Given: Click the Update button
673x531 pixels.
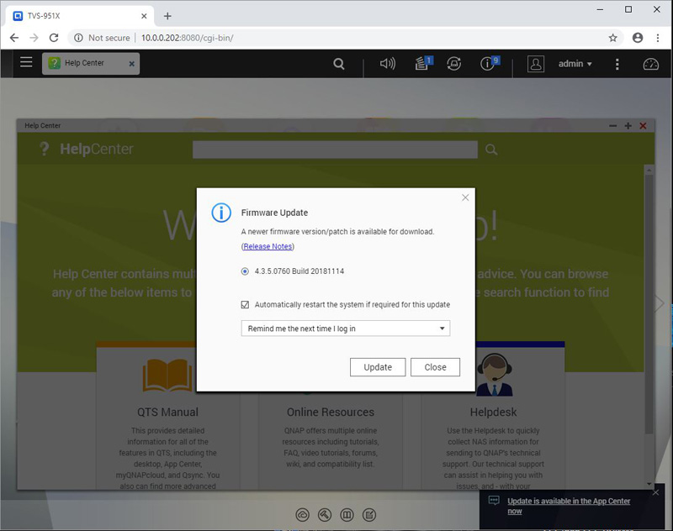Looking at the screenshot, I should (x=378, y=367).
